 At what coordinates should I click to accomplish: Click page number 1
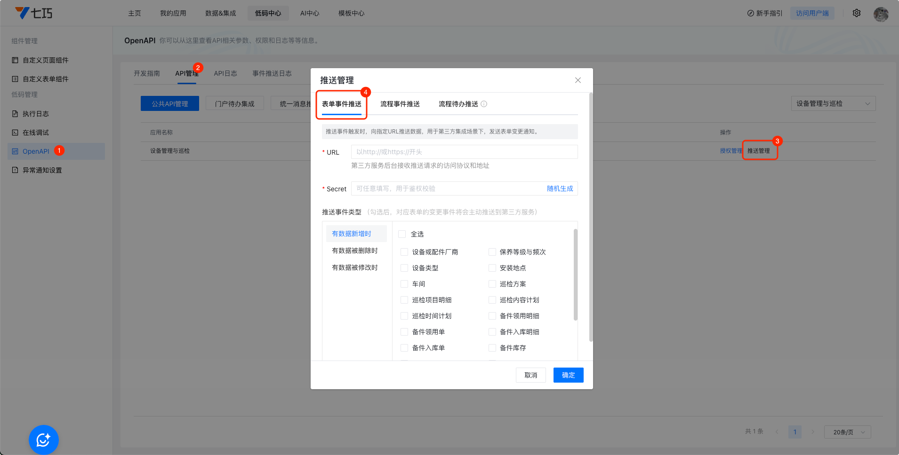(x=795, y=432)
